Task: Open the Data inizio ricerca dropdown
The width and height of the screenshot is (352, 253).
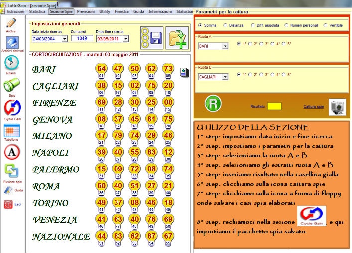Action: (x=65, y=39)
